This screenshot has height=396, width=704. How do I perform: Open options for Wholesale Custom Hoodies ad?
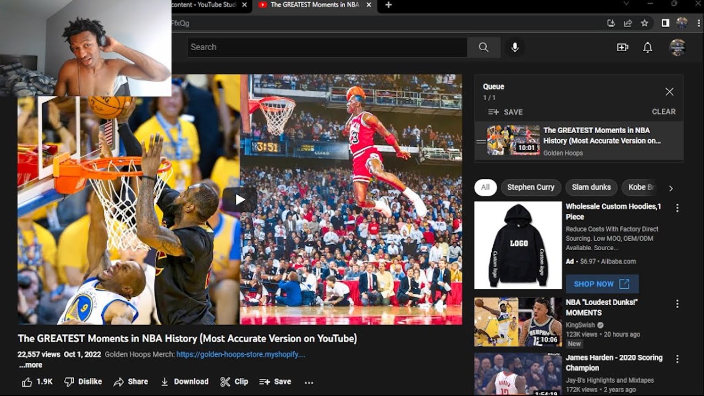(678, 208)
